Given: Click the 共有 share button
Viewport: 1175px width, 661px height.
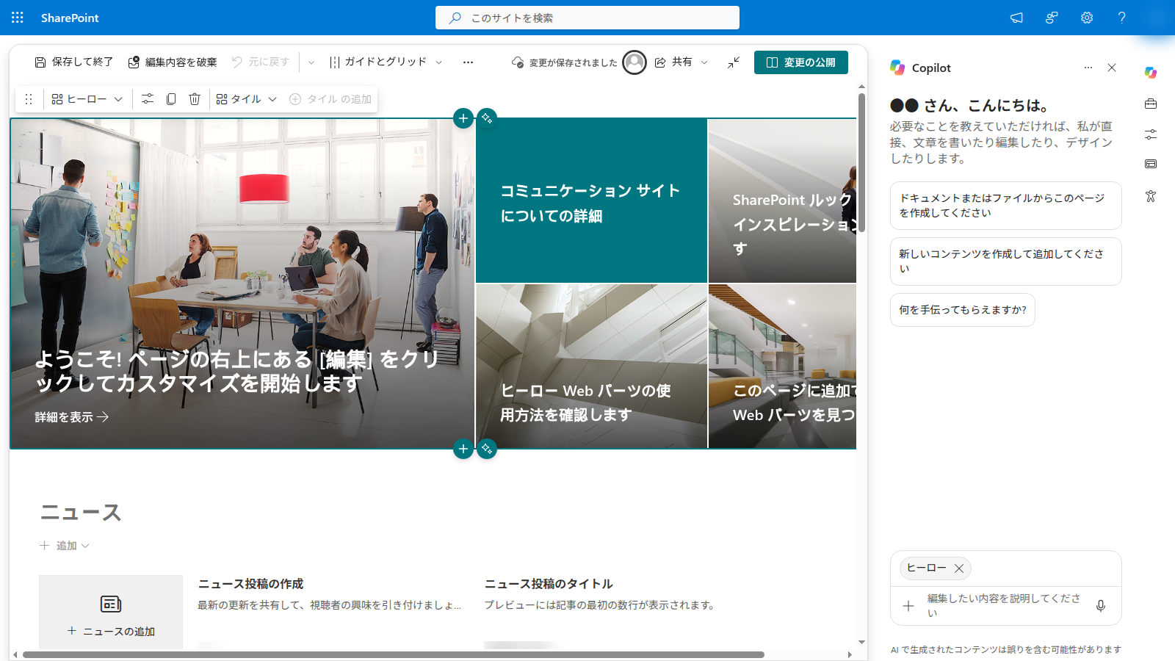Looking at the screenshot, I should pyautogui.click(x=673, y=62).
